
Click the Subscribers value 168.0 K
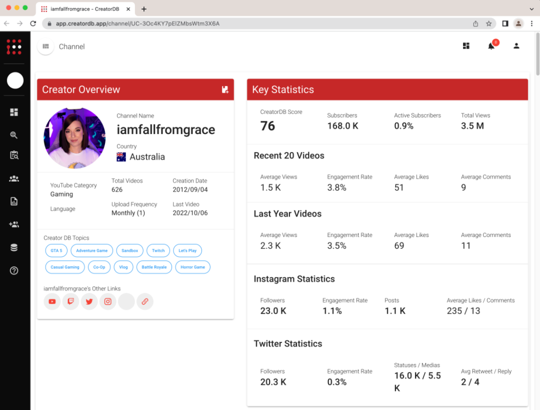click(x=343, y=126)
